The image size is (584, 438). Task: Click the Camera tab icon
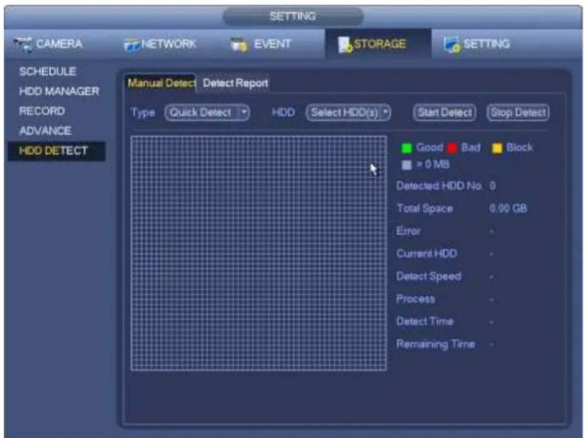23,45
